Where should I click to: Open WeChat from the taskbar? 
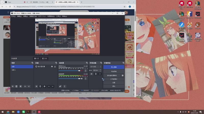[23, 112]
